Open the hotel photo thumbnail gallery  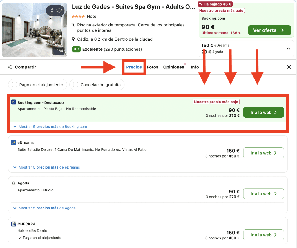click(x=35, y=30)
